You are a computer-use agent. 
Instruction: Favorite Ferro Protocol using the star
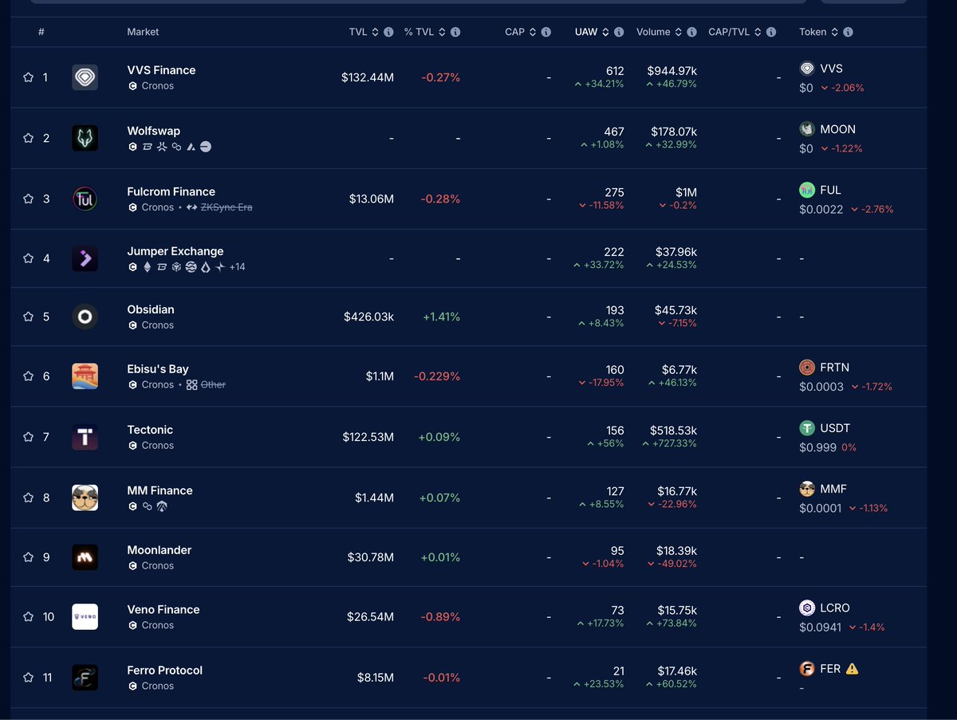(29, 678)
